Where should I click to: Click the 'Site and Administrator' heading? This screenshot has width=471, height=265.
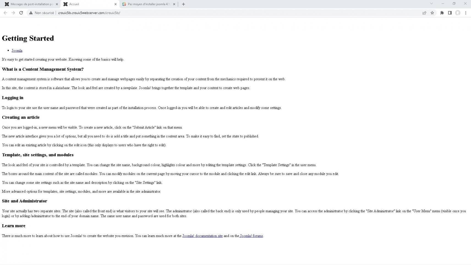[x=24, y=201]
